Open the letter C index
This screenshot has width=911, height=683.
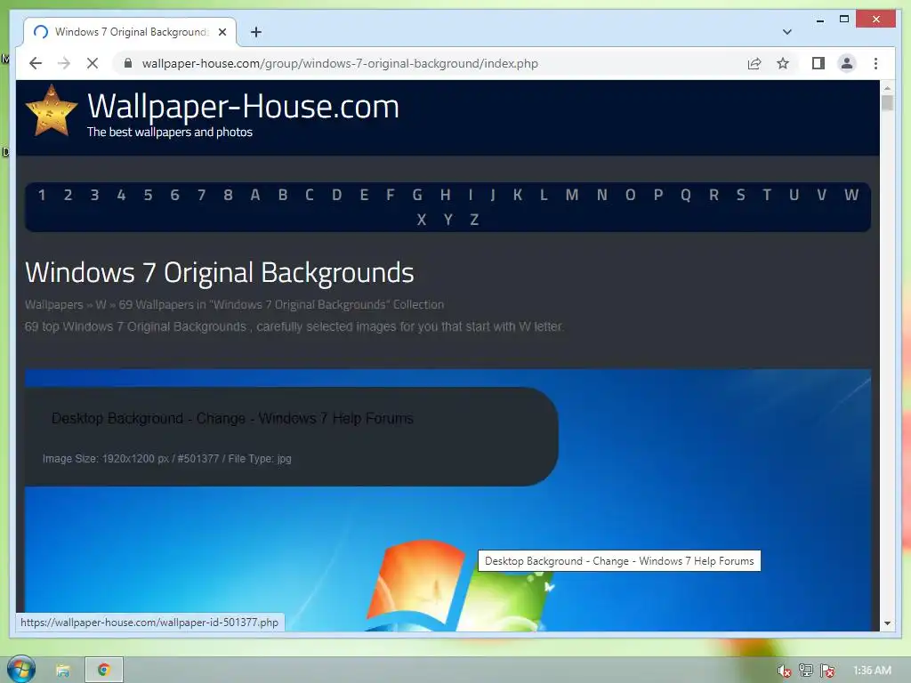tap(310, 195)
